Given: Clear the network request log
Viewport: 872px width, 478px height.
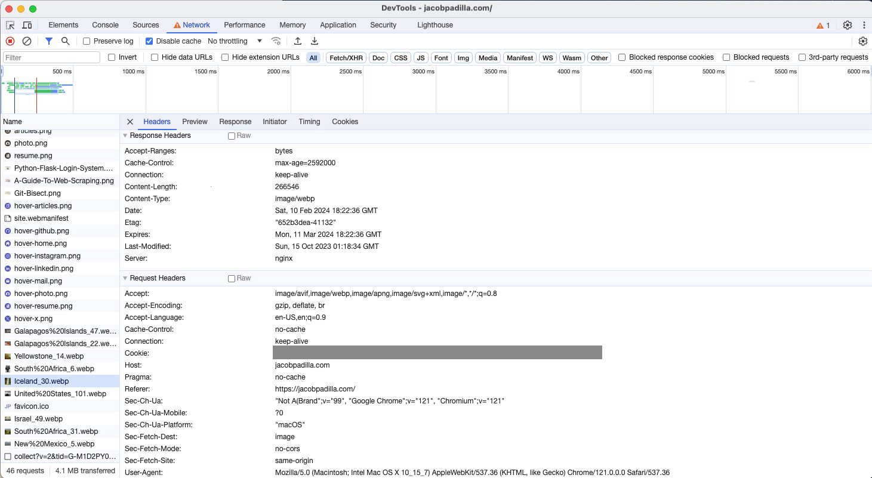Looking at the screenshot, I should tap(26, 41).
